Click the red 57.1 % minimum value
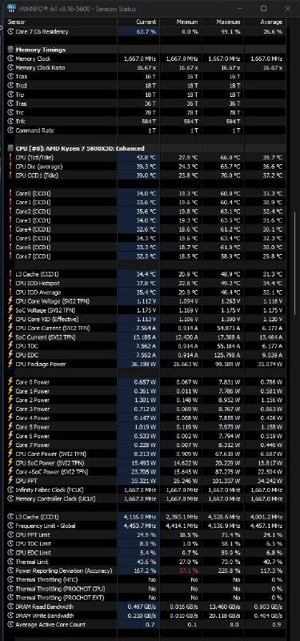Image resolution: width=300 pixels, height=641 pixels. [190, 570]
